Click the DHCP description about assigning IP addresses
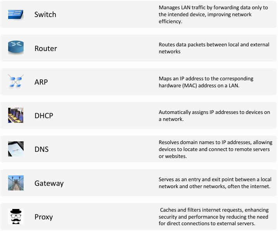 pyautogui.click(x=215, y=115)
